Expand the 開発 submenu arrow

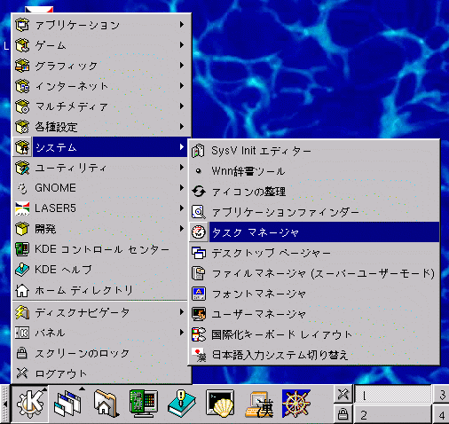182,229
